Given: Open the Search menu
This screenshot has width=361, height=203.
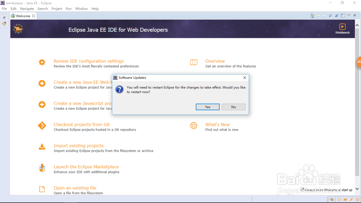Looking at the screenshot, I should [x=43, y=9].
